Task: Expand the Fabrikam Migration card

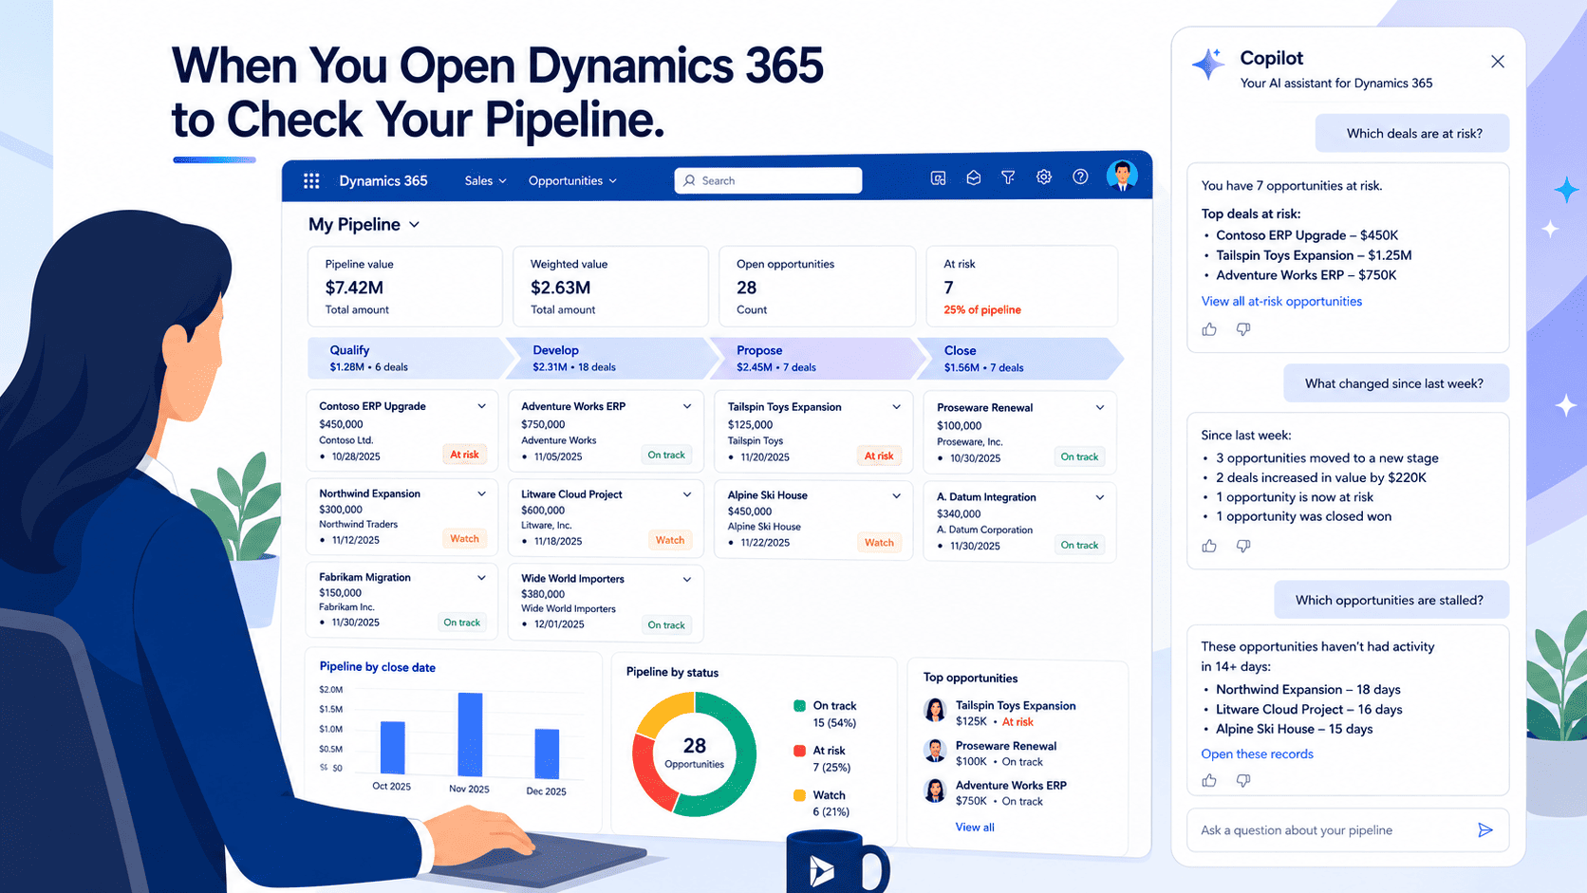Action: pos(481,577)
